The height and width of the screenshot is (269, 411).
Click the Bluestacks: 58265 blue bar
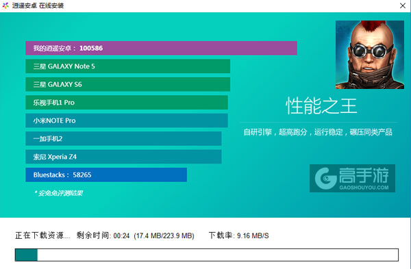coord(106,175)
